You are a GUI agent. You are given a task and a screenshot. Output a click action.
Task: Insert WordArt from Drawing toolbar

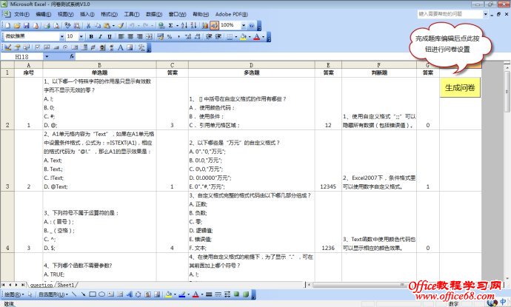click(x=130, y=294)
